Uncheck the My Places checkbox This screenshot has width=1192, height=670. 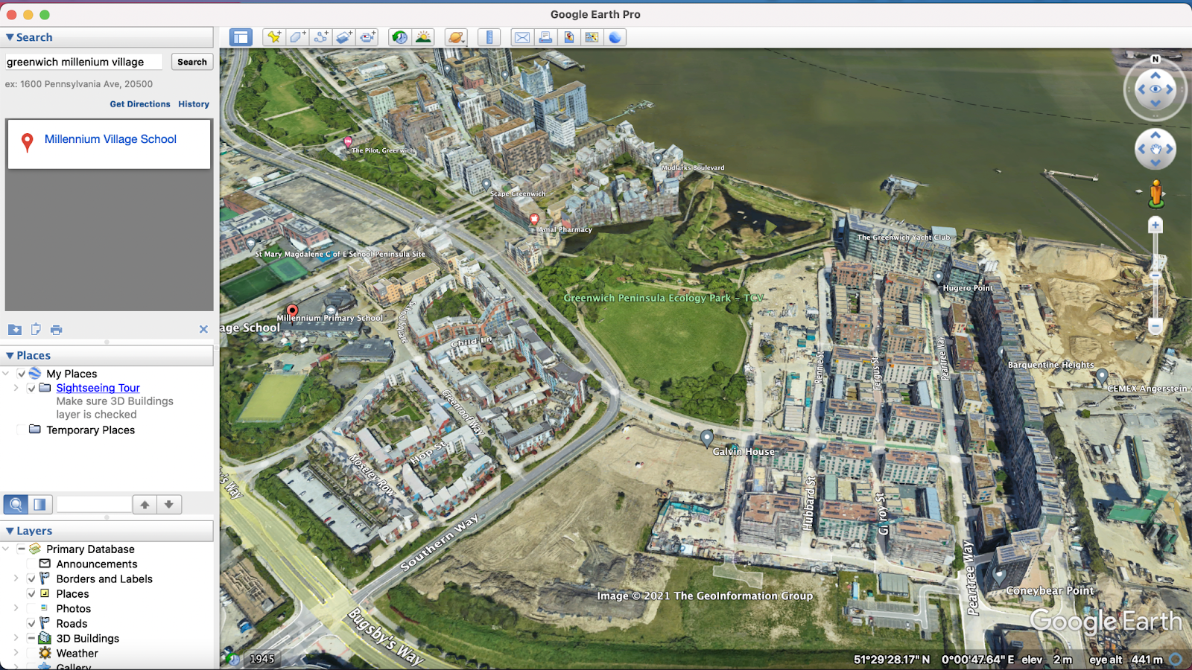[22, 374]
